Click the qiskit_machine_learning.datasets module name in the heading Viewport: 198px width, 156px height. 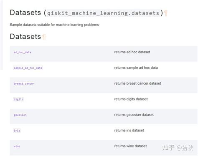point(103,13)
